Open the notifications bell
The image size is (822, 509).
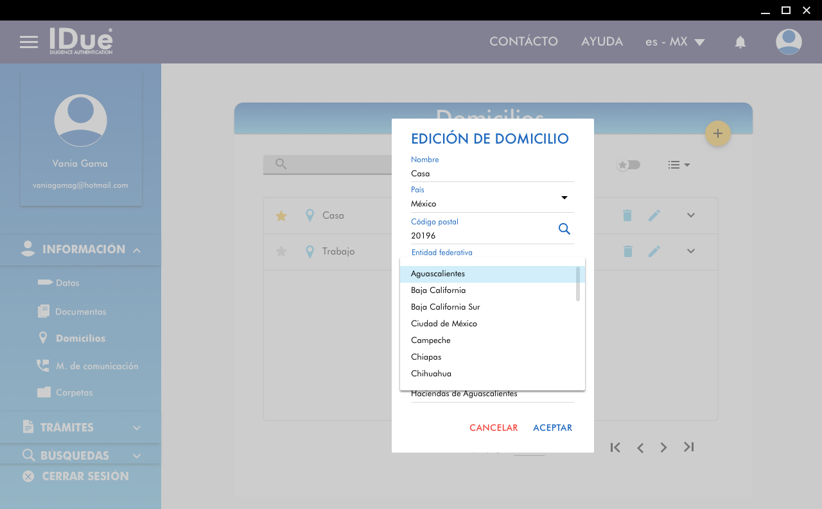coord(740,42)
